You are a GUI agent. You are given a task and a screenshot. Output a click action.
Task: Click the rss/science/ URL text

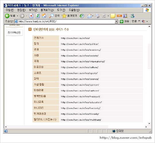click(80, 79)
